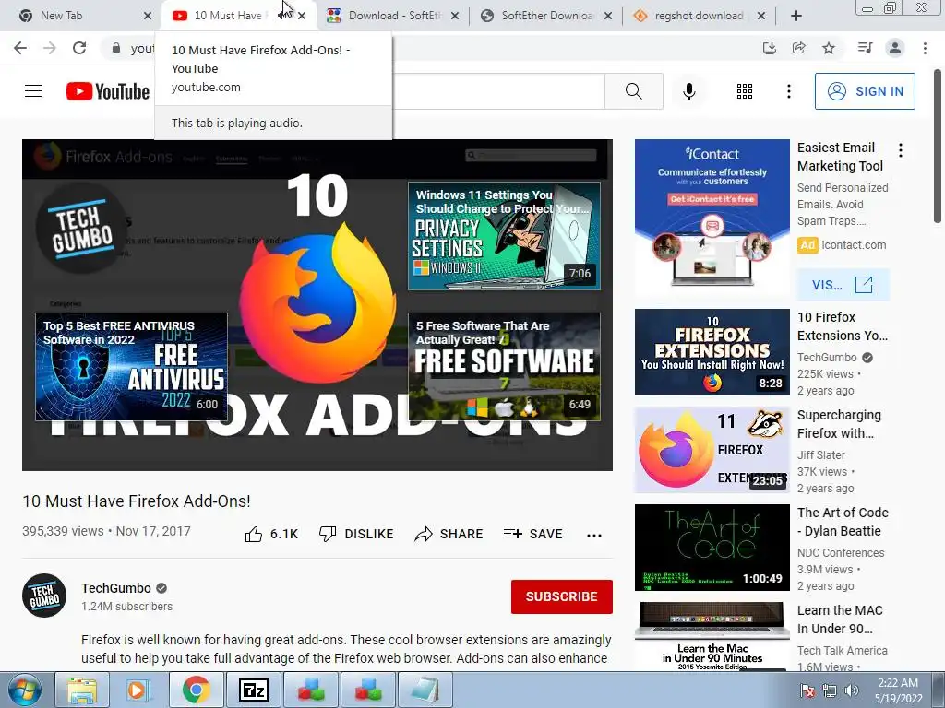
Task: Click the Action Center flag tray icon
Action: (x=807, y=690)
